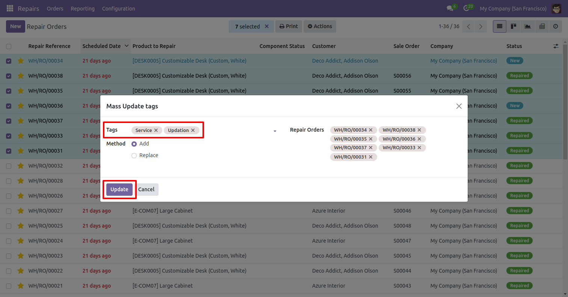Expand the Tags field dropdown arrow
Viewport: 568px width, 297px height.
pyautogui.click(x=275, y=131)
